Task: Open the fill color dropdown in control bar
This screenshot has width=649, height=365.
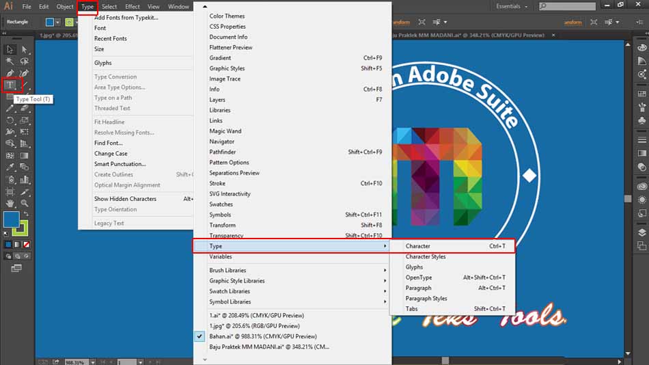Action: (x=57, y=22)
